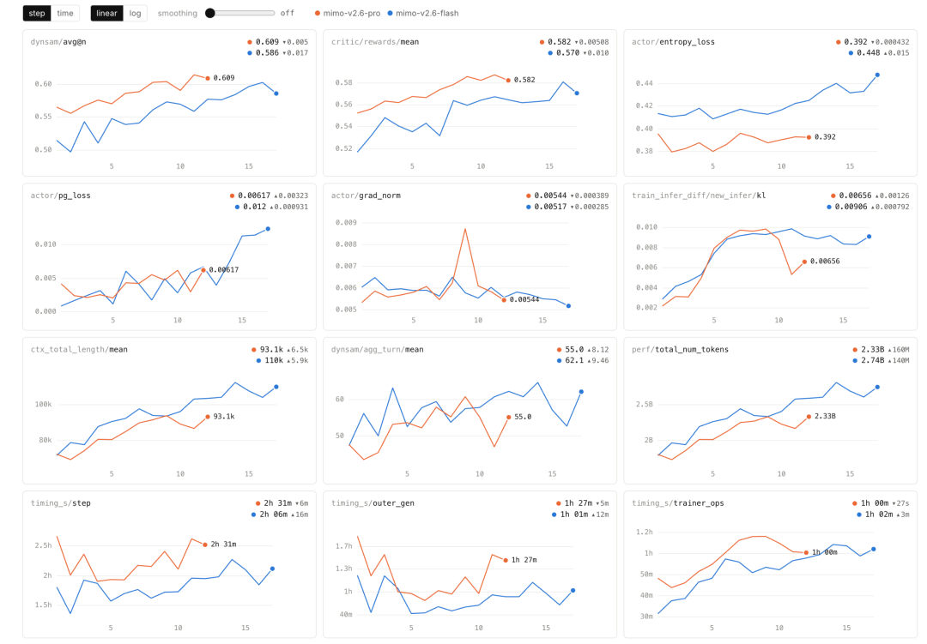Click blue endpoint dot in dynsam/agg_turn/mean chart
Screen dimensions: 927x644
(x=581, y=392)
